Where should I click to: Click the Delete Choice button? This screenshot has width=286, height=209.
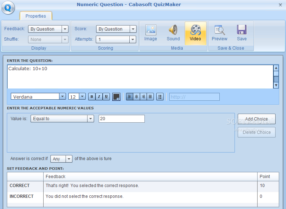(256, 132)
